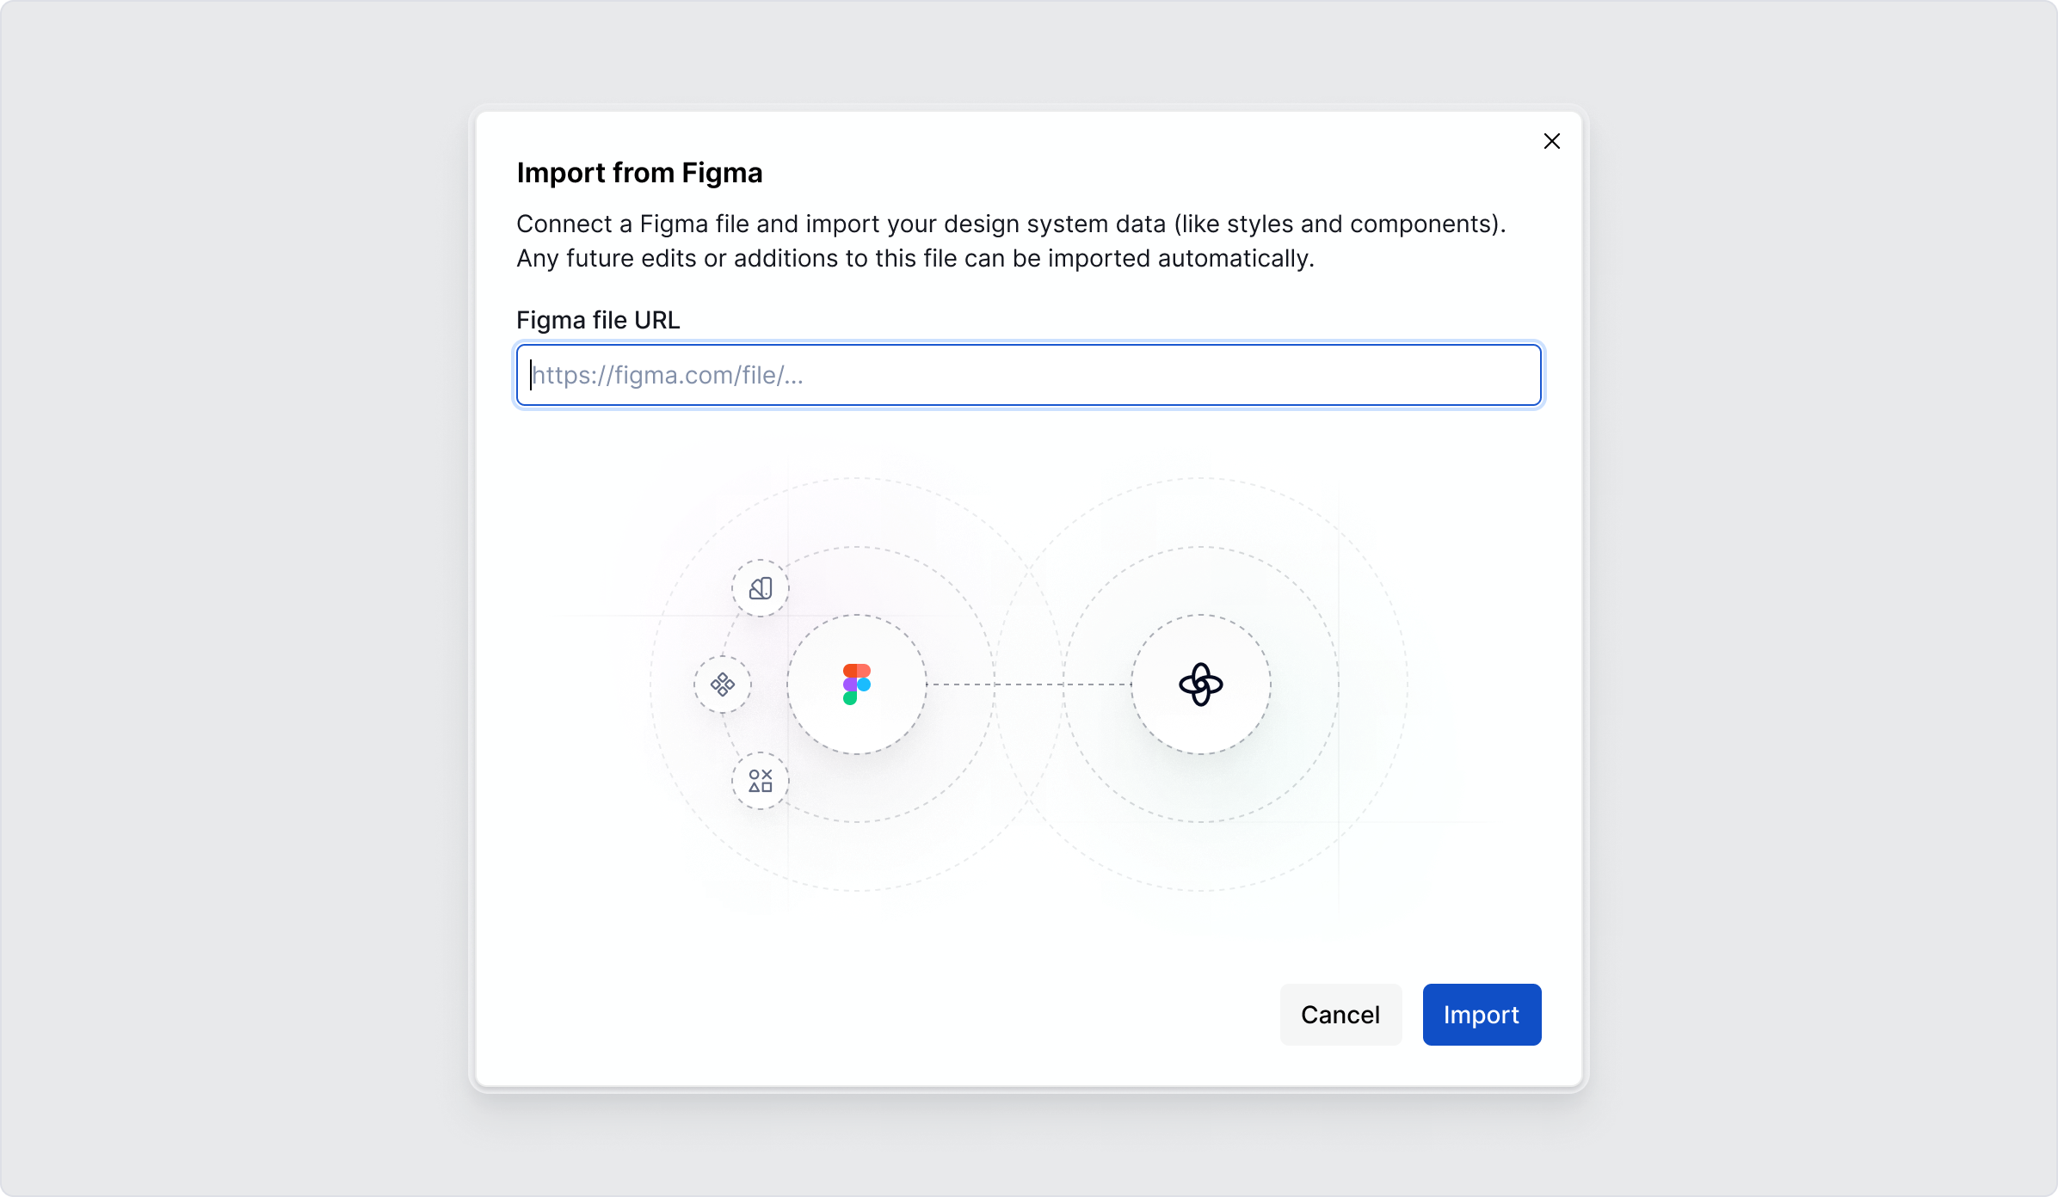The image size is (2058, 1197).
Task: Click the knot-shaped app logo on the right
Action: (x=1201, y=684)
